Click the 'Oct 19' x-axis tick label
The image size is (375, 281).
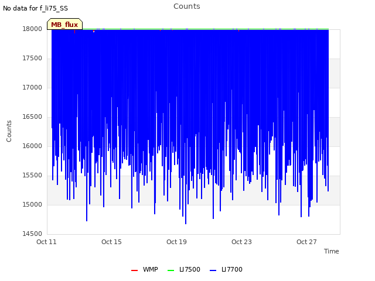176,242
